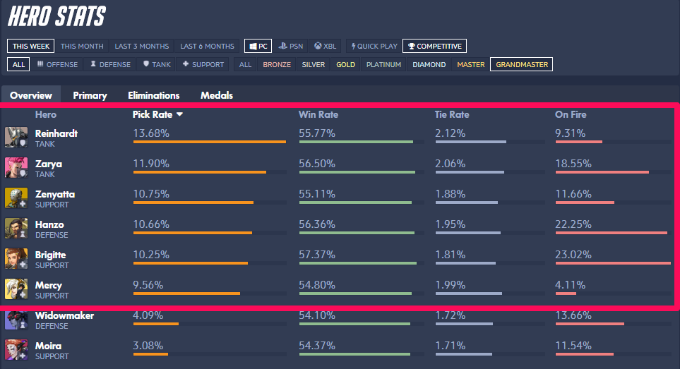Select the Last 3 Months range
This screenshot has width=680, height=369.
pyautogui.click(x=141, y=46)
